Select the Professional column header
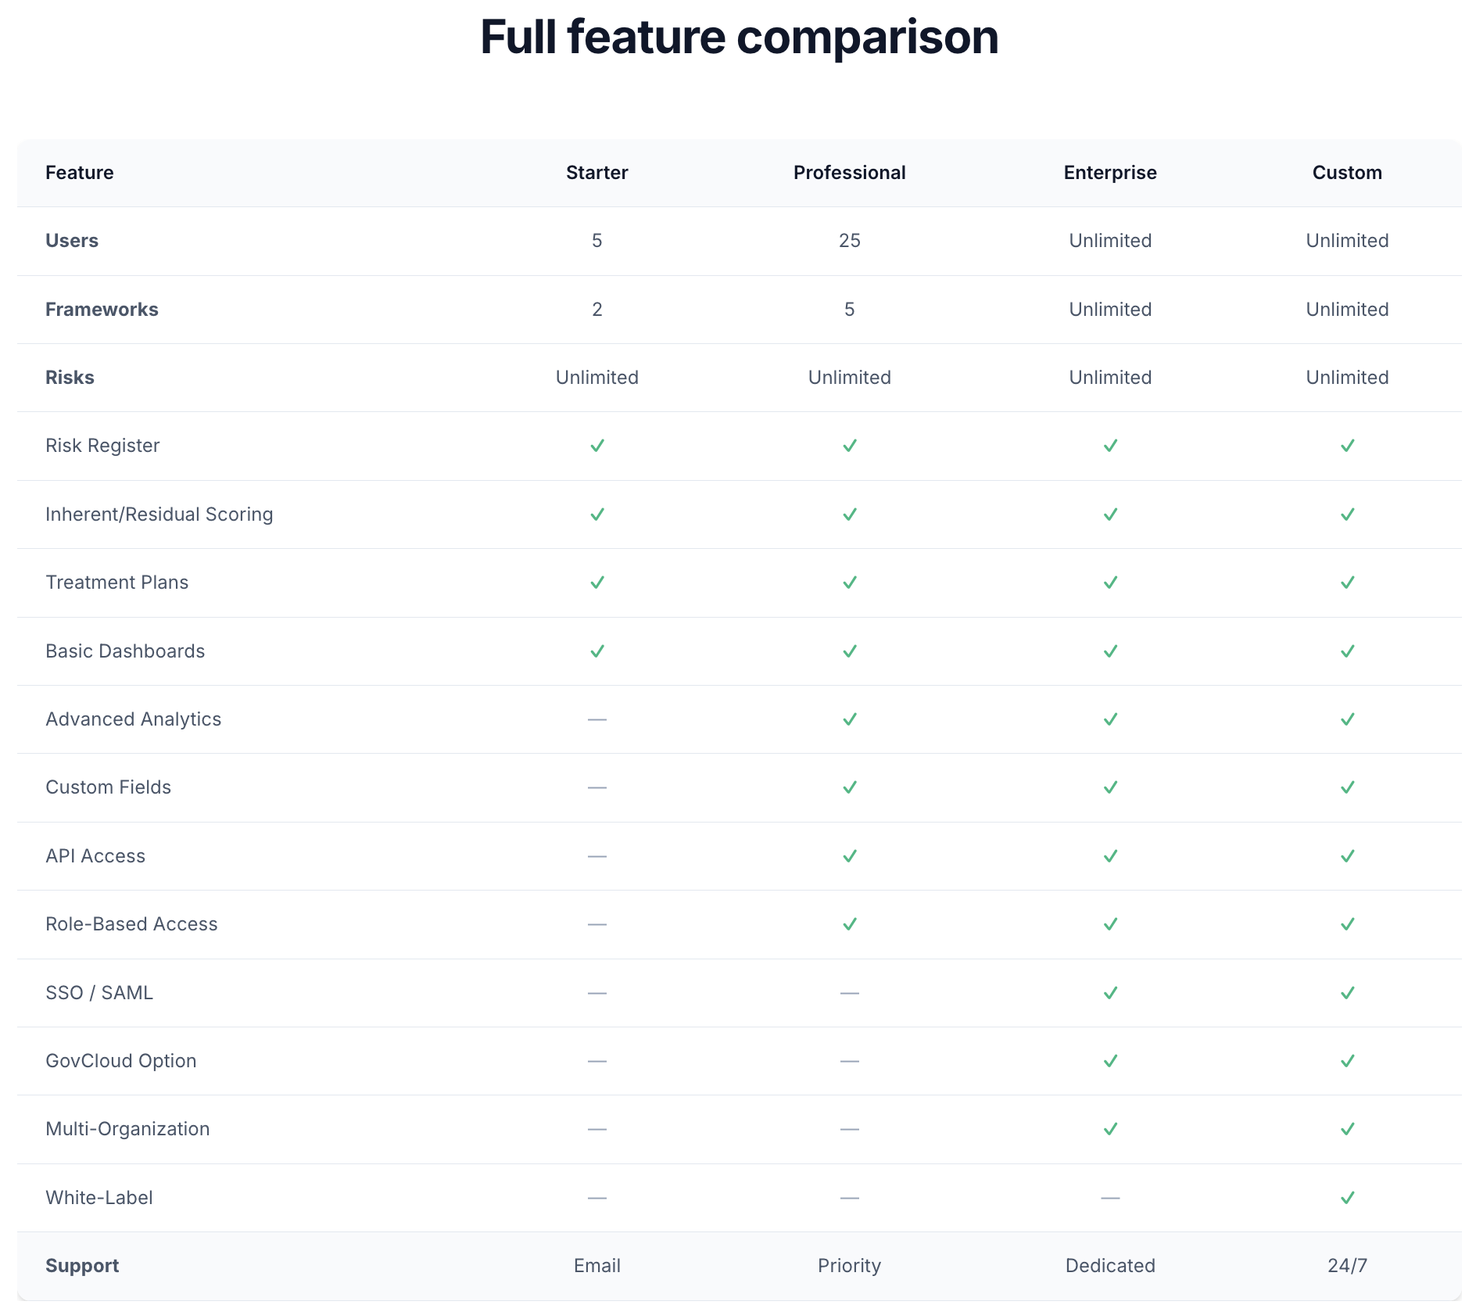Image resolution: width=1476 pixels, height=1312 pixels. (x=849, y=173)
